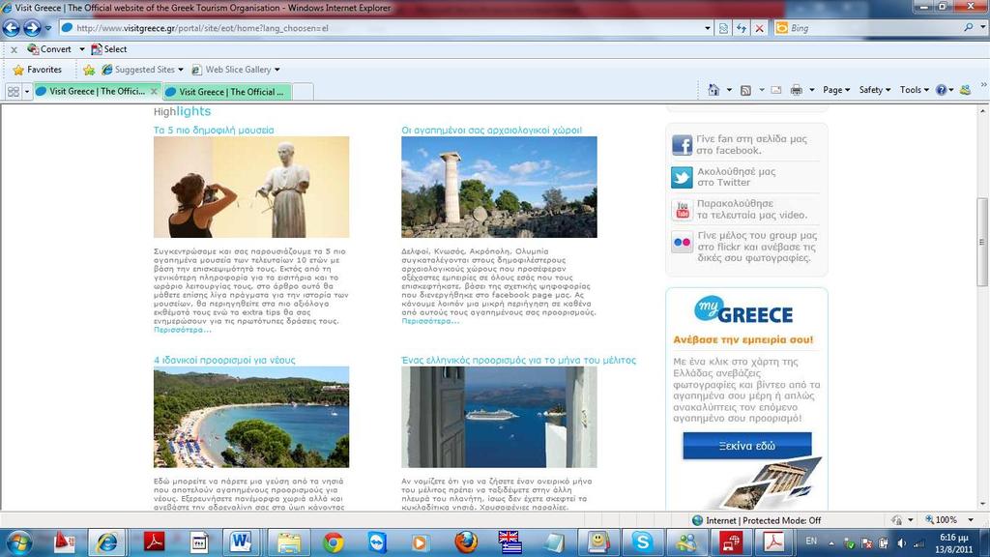
Task: Open the 5 most popular museums article link
Action: tap(214, 131)
